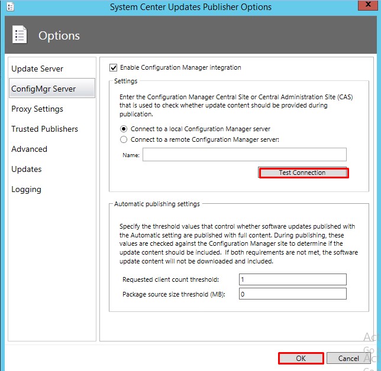This screenshot has height=371, width=381.
Task: Open the Advanced options page
Action: [x=29, y=149]
